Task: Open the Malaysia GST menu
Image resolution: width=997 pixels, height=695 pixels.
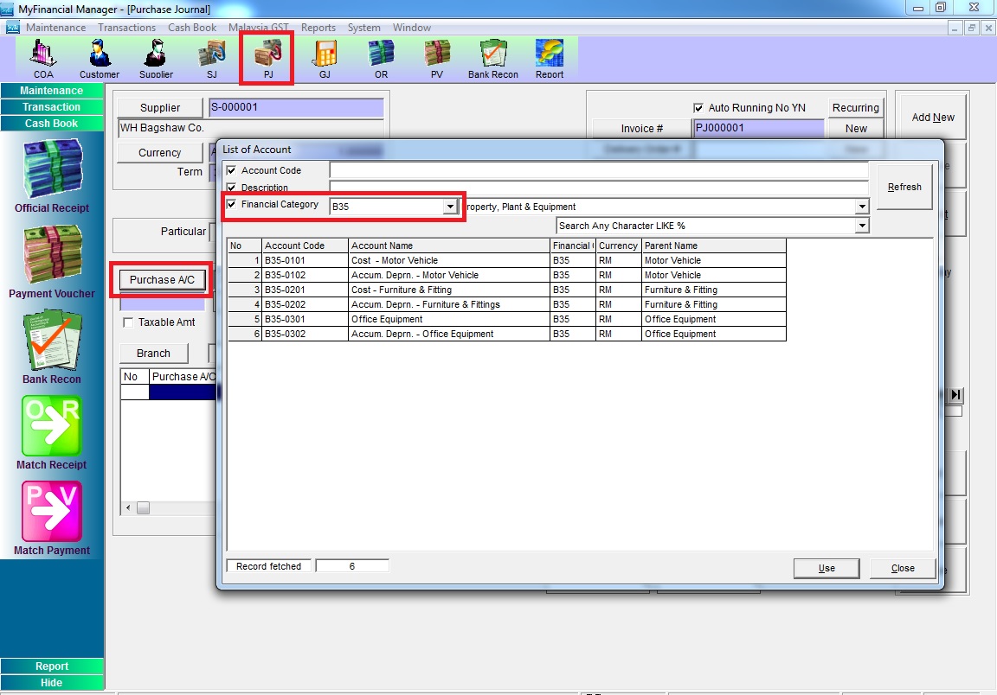Action: [x=258, y=28]
